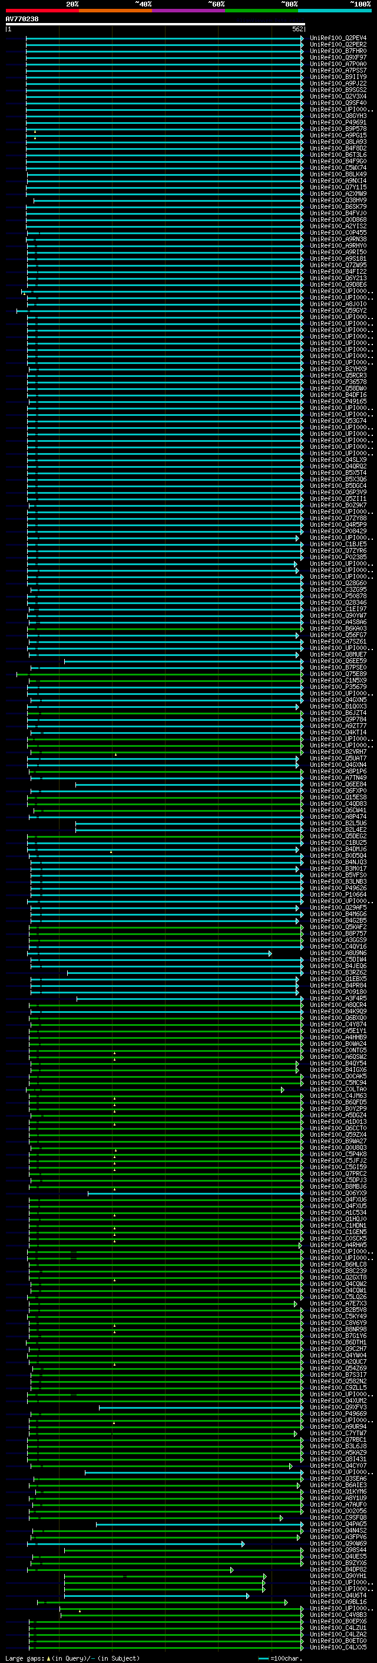Select label UniRef100_A9PG15

(x=338, y=136)
